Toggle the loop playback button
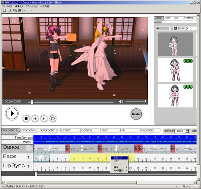The height and width of the screenshot is (189, 201). pos(53,119)
